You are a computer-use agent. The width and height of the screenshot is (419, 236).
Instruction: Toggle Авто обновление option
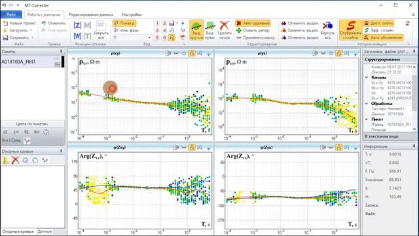click(x=383, y=38)
